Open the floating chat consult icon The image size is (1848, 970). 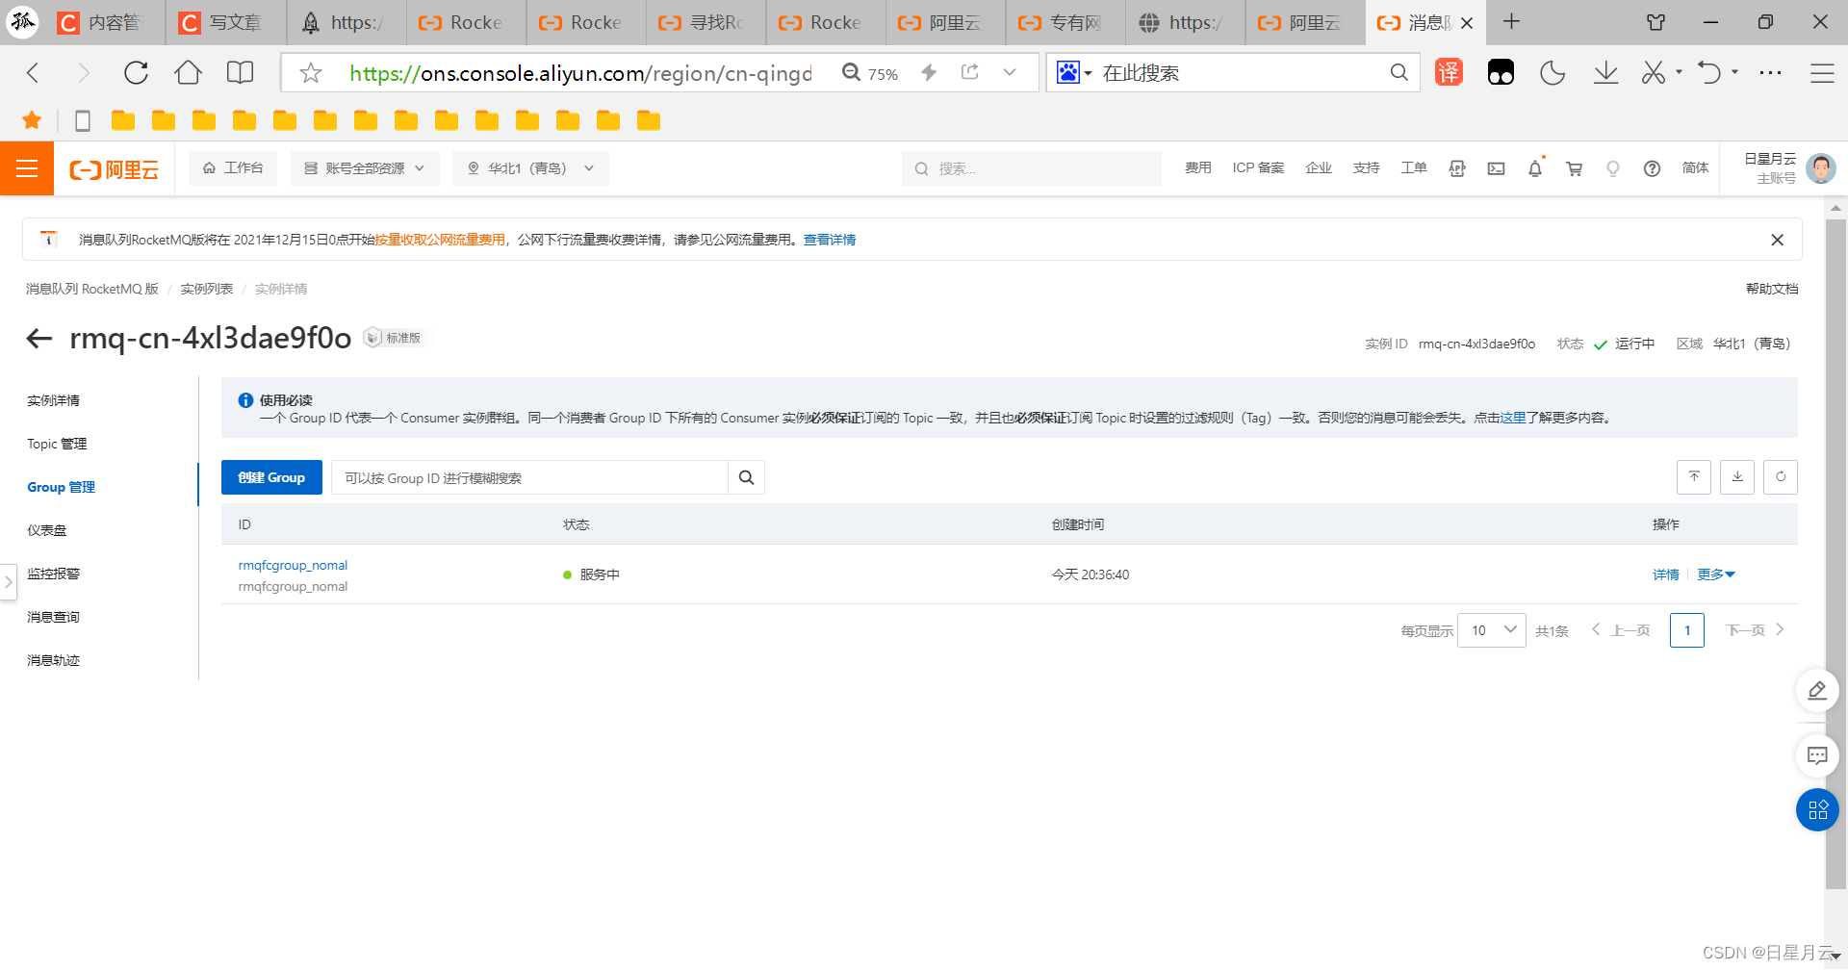click(1817, 755)
